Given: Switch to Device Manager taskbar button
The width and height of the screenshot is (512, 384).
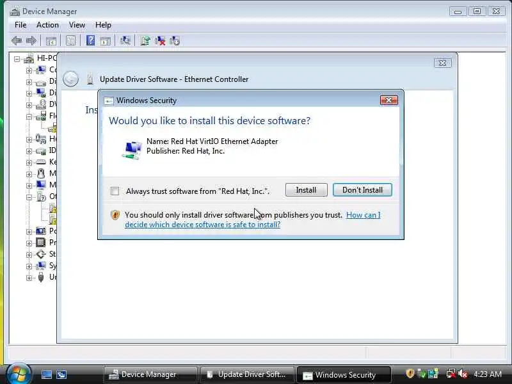Looking at the screenshot, I should (x=150, y=374).
